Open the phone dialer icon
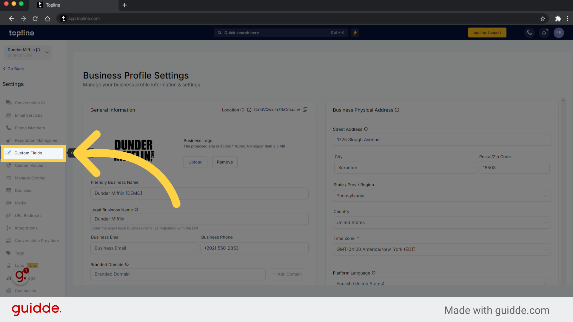This screenshot has width=573, height=322. click(x=529, y=33)
